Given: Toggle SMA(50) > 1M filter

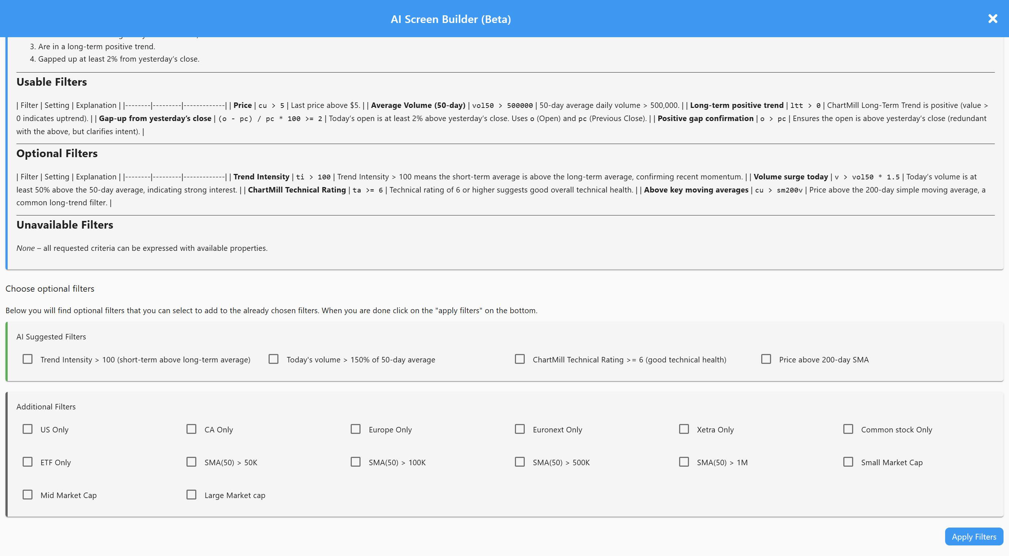Looking at the screenshot, I should click(x=684, y=462).
